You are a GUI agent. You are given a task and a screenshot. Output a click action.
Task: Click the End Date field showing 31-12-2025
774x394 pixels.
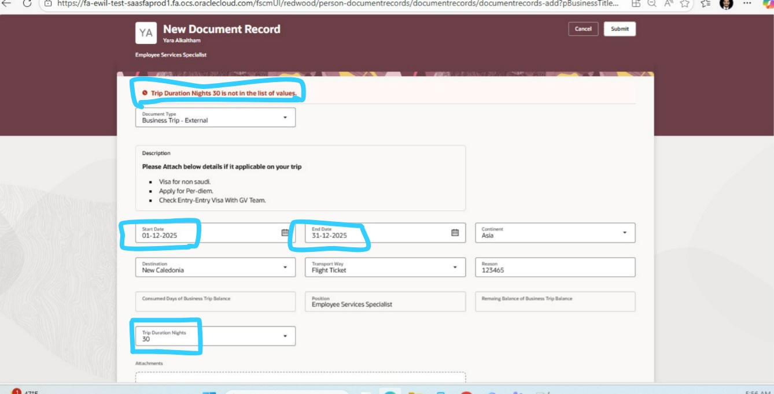385,233
